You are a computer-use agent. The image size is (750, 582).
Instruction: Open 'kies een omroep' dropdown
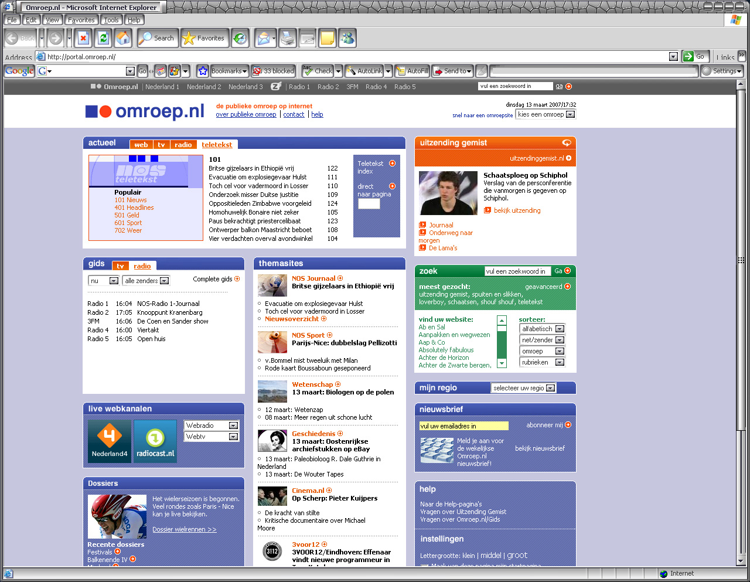point(546,114)
